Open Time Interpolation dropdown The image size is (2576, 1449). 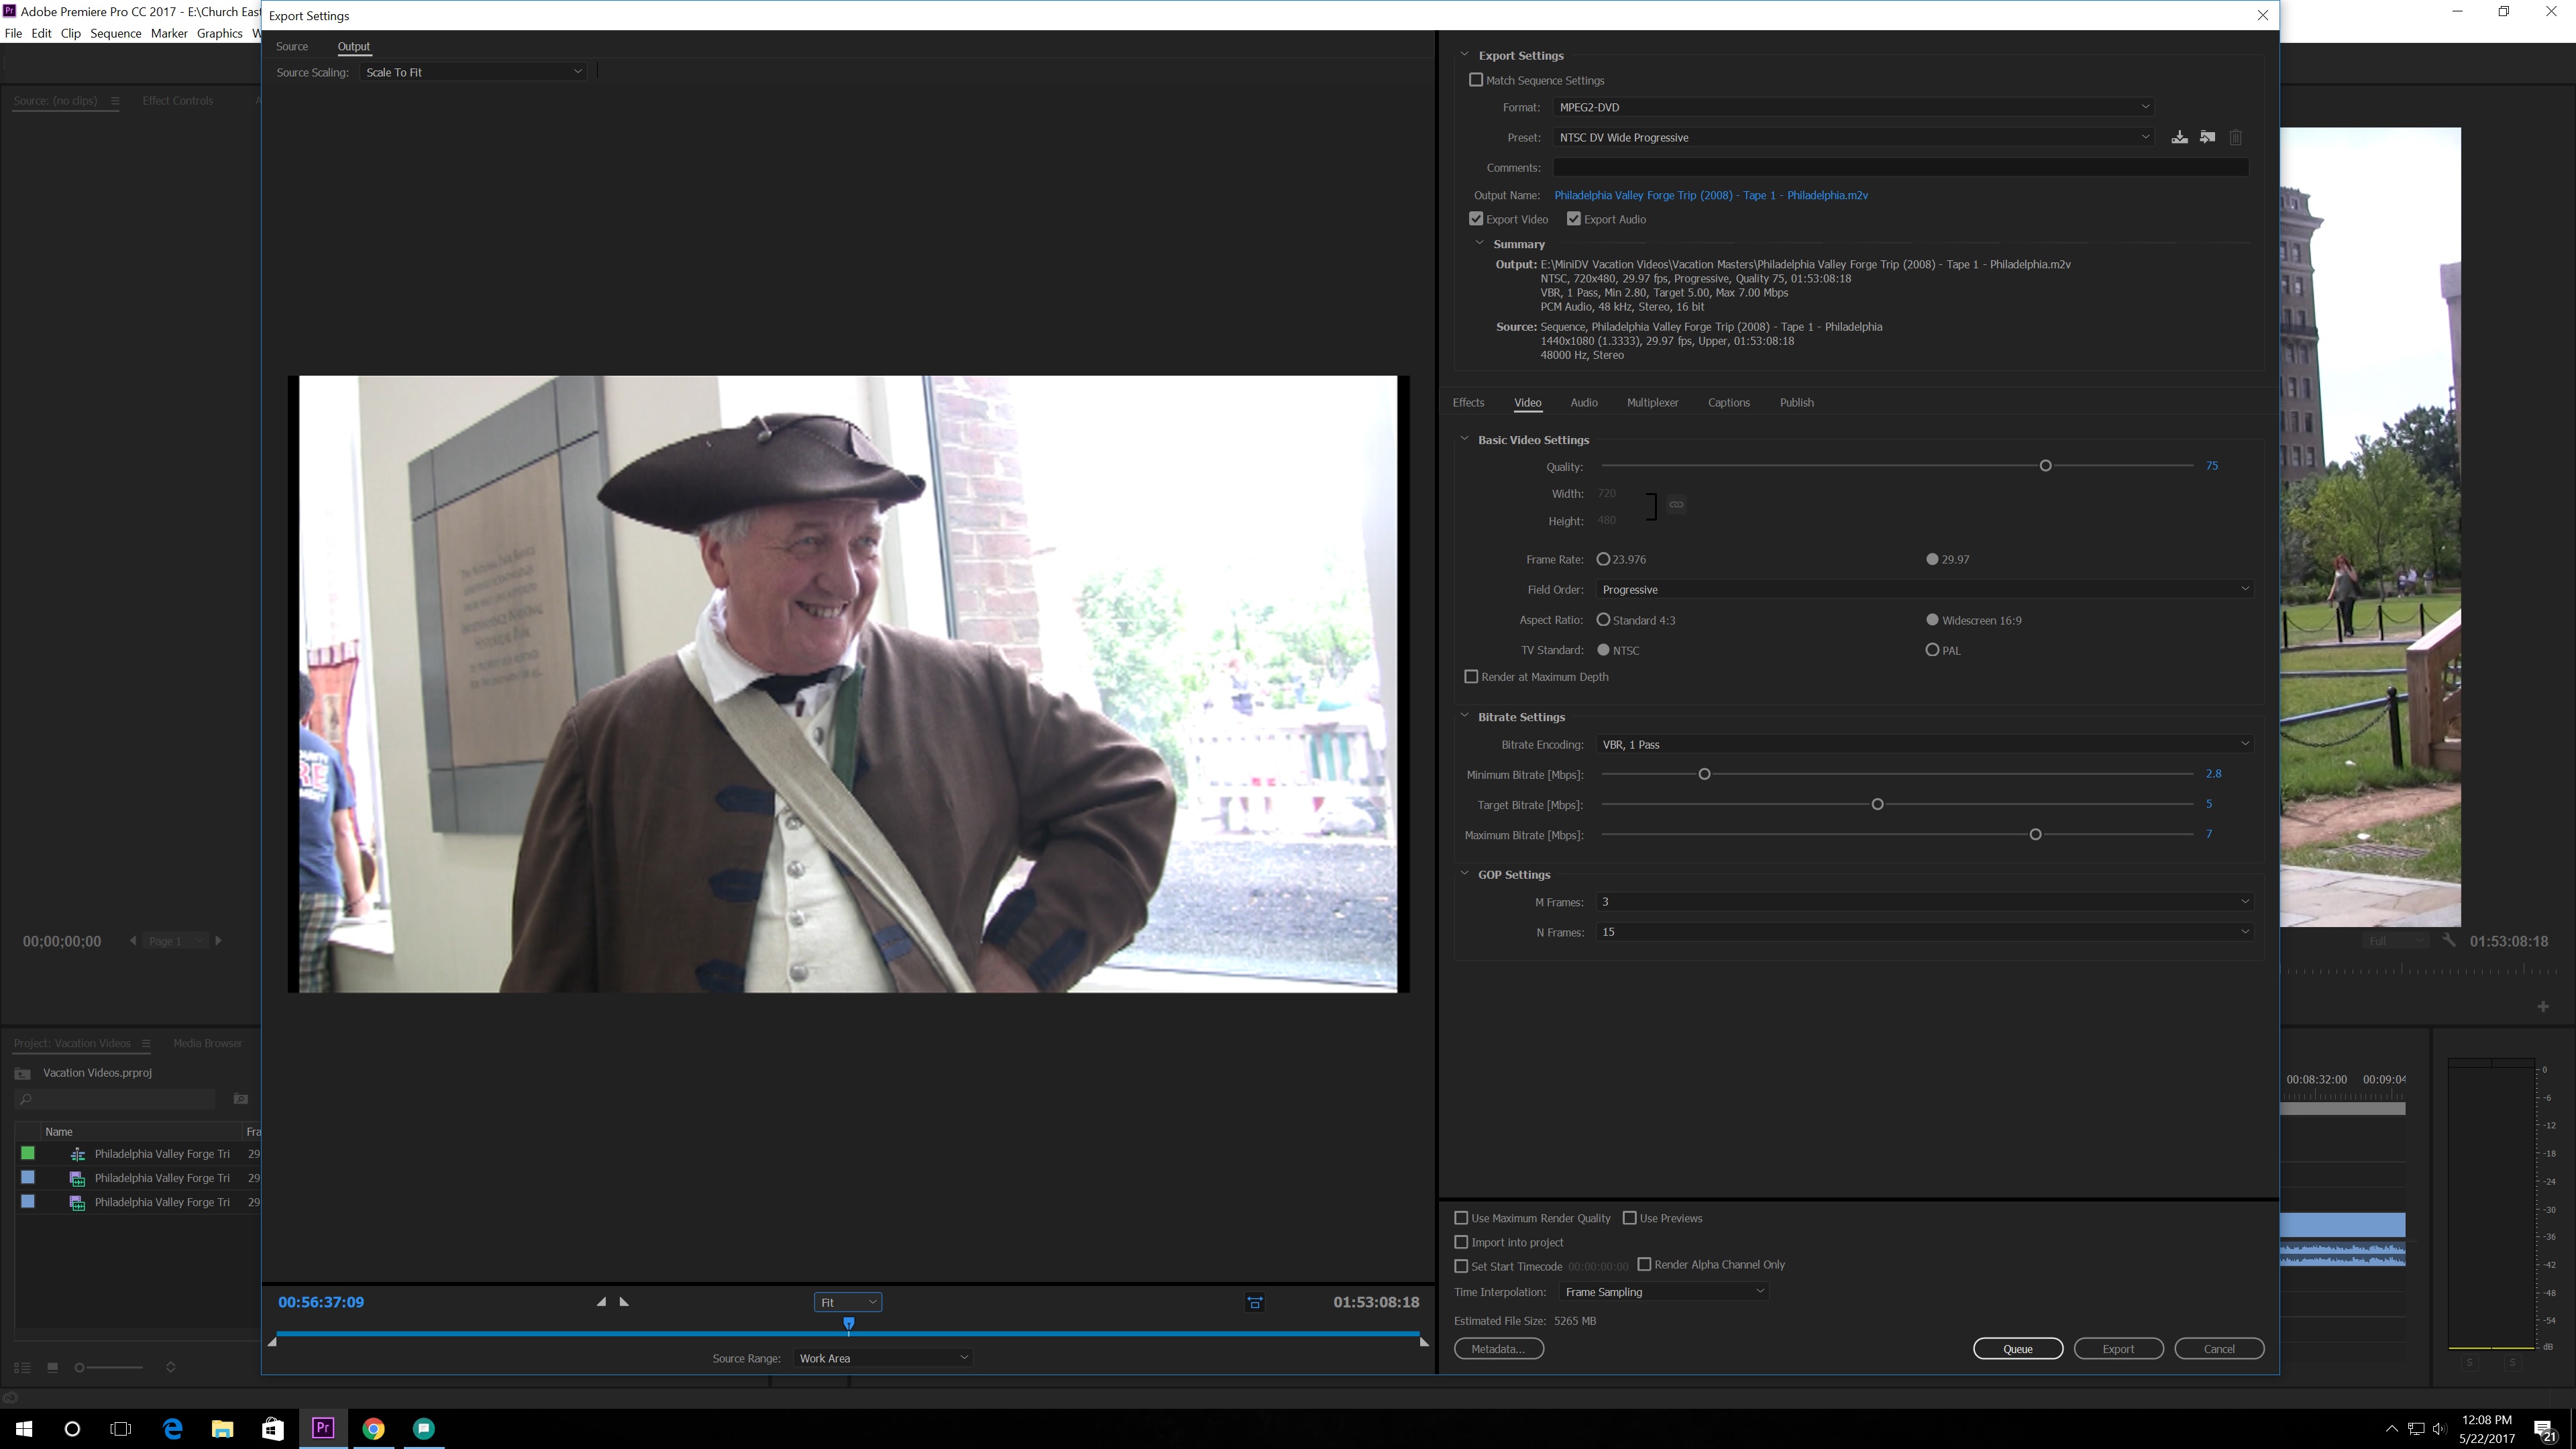coord(1664,1292)
